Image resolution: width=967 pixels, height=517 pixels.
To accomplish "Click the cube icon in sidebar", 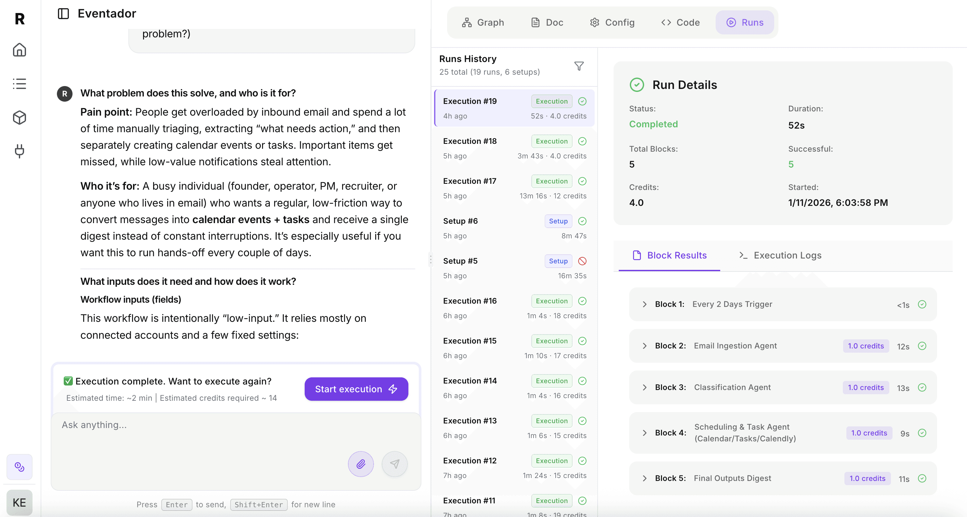I will click(20, 118).
